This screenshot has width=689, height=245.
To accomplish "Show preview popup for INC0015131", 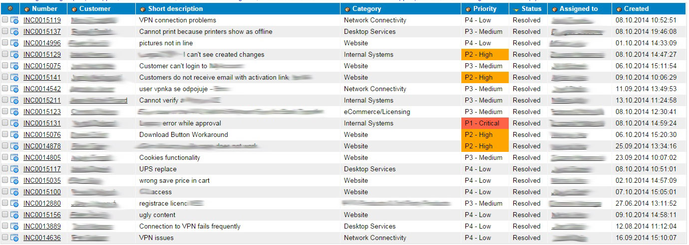I will 14,123.
